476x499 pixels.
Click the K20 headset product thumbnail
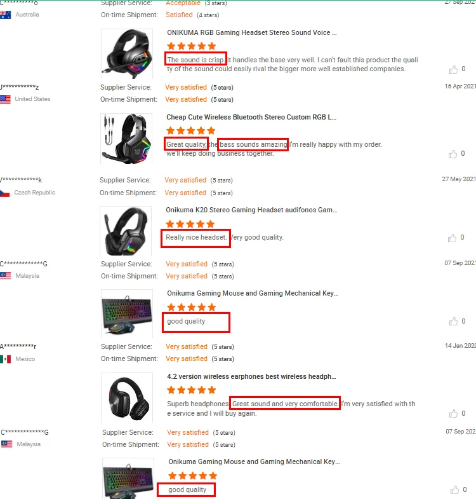[126, 231]
